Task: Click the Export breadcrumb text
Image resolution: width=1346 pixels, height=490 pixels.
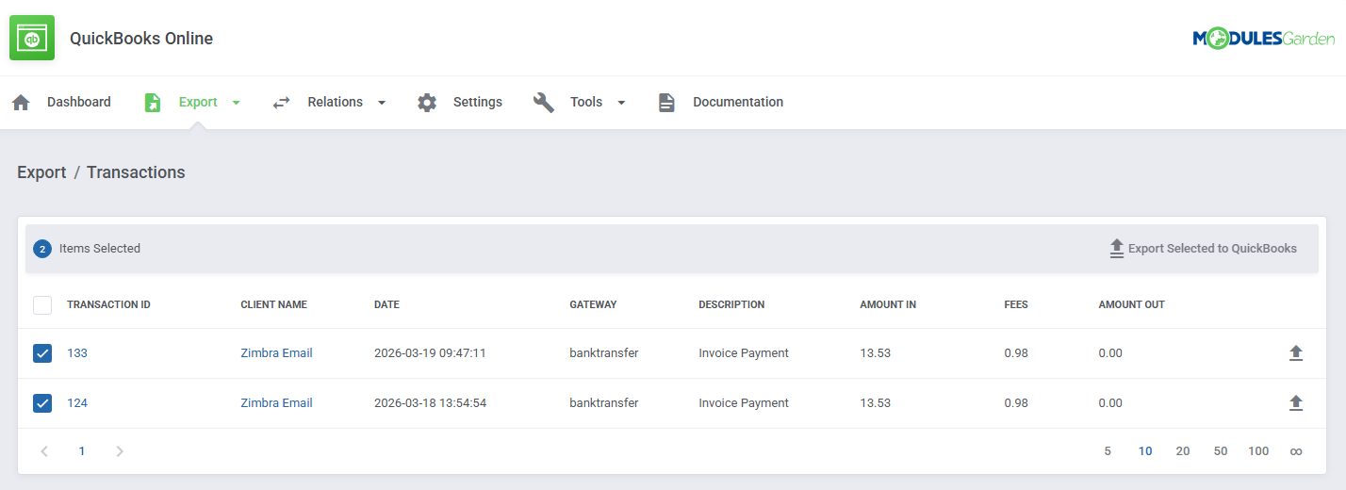Action: click(x=41, y=172)
